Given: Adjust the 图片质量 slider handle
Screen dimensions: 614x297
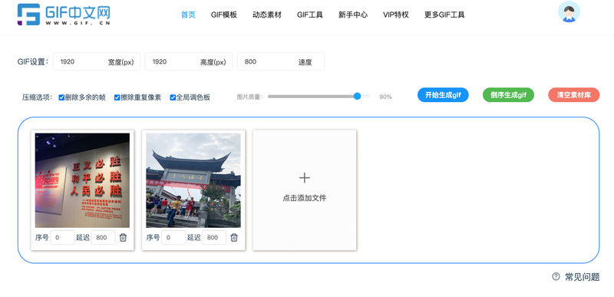Looking at the screenshot, I should click(357, 96).
